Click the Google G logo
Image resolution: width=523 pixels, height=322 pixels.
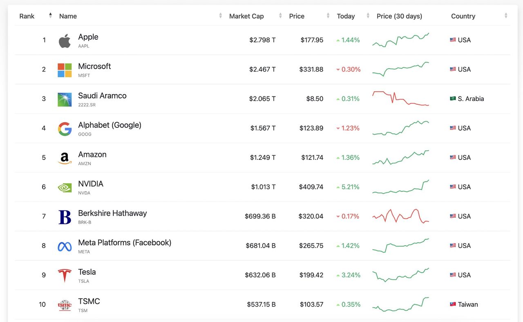point(65,129)
